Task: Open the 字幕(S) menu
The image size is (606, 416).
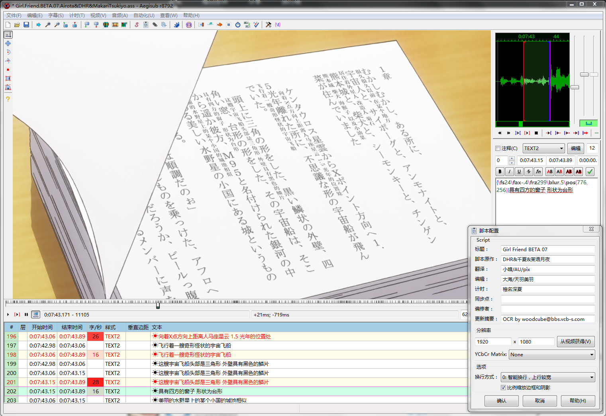Action: 56,15
